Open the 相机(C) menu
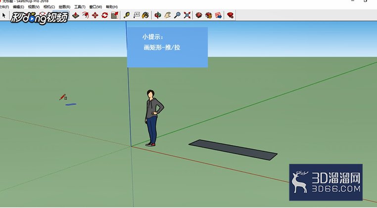The width and height of the screenshot is (377, 208). 49,7
